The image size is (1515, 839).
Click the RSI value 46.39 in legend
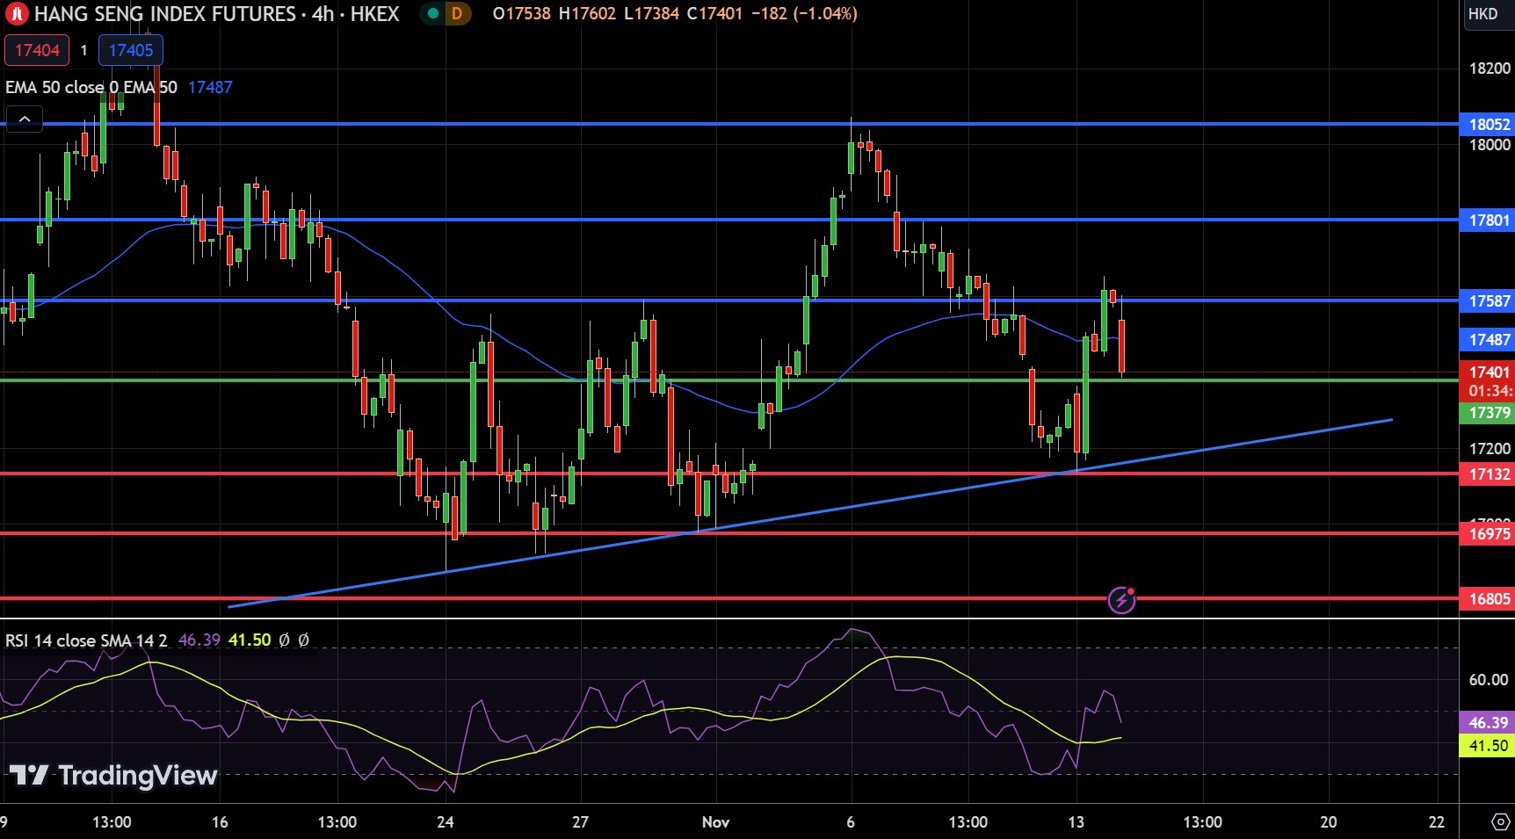tap(199, 640)
